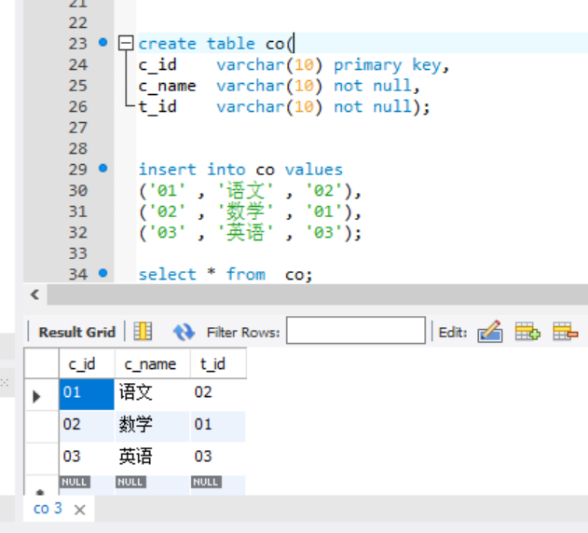Focus the Filter Rows input field
Screen dimensions: 588x533
point(355,331)
